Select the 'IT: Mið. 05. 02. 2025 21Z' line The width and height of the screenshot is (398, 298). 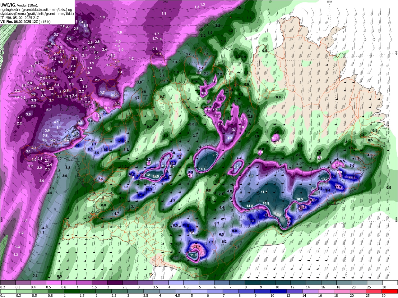pos(19,18)
